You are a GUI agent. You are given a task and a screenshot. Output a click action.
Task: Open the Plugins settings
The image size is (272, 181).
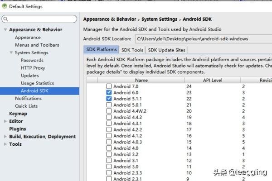(x=18, y=129)
